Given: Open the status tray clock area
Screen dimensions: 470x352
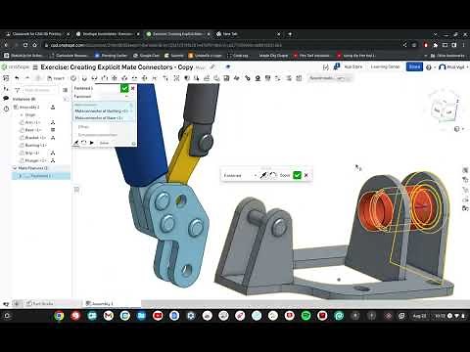Looking at the screenshot, I should (450, 316).
